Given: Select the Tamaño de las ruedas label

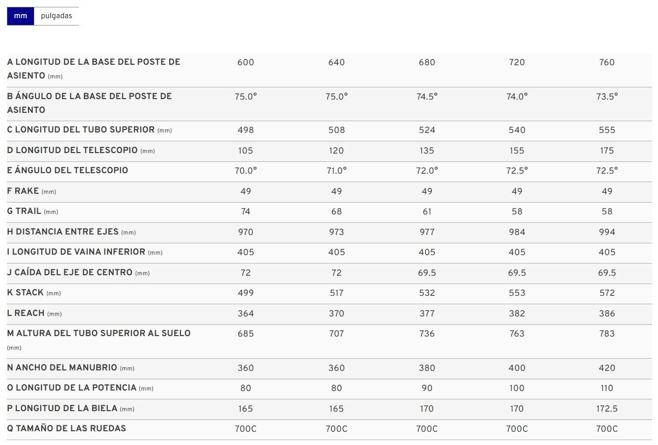Looking at the screenshot, I should (67, 429).
